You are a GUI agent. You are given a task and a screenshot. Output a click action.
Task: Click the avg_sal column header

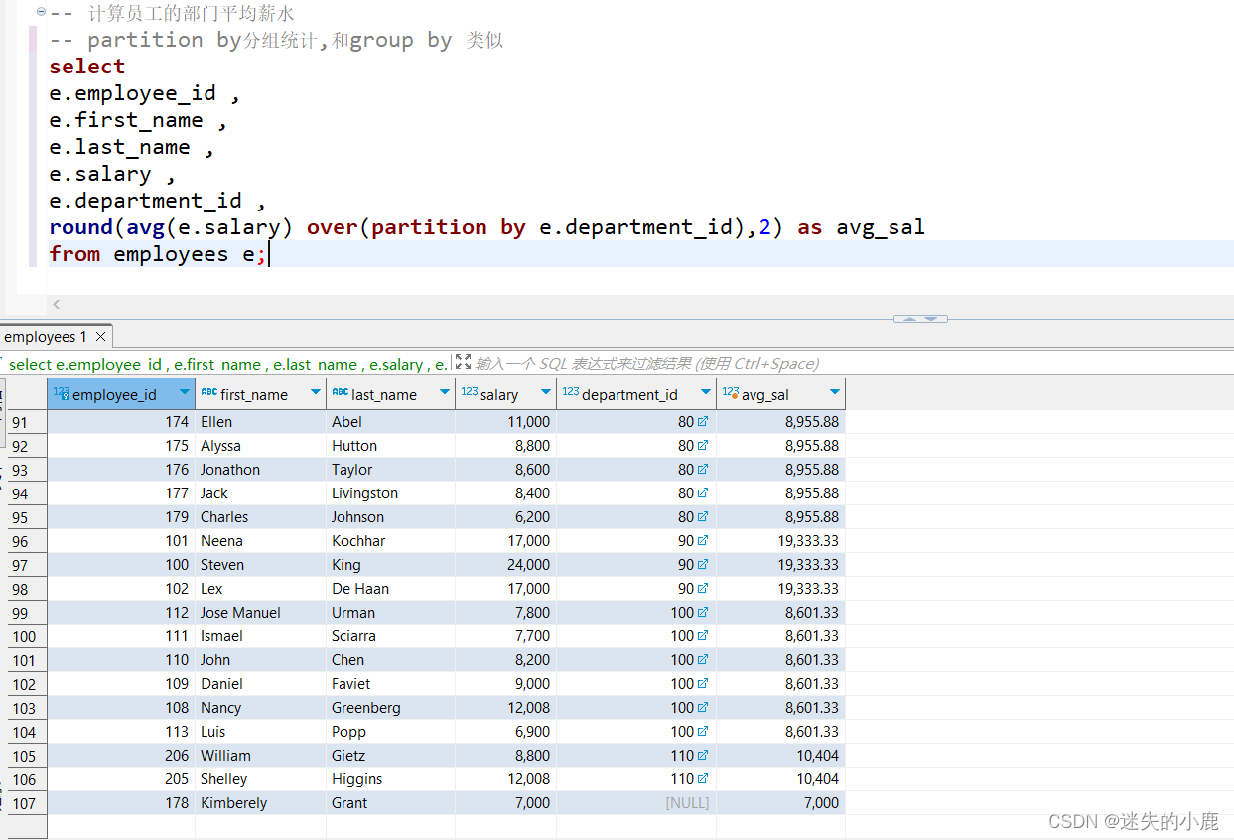780,394
